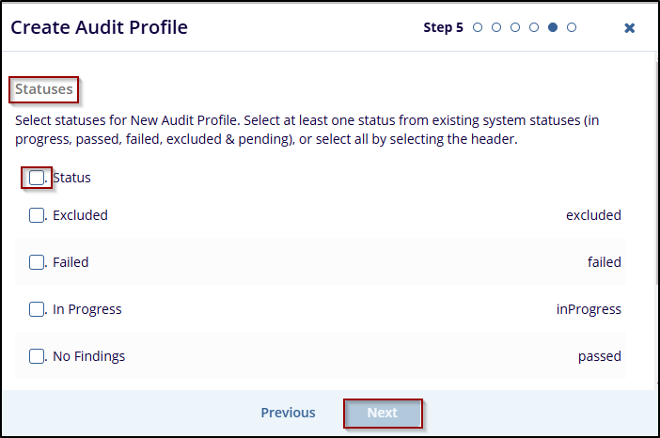Screen dimensions: 660x438
Task: Select the In Progress row label
Action: pyautogui.click(x=87, y=309)
